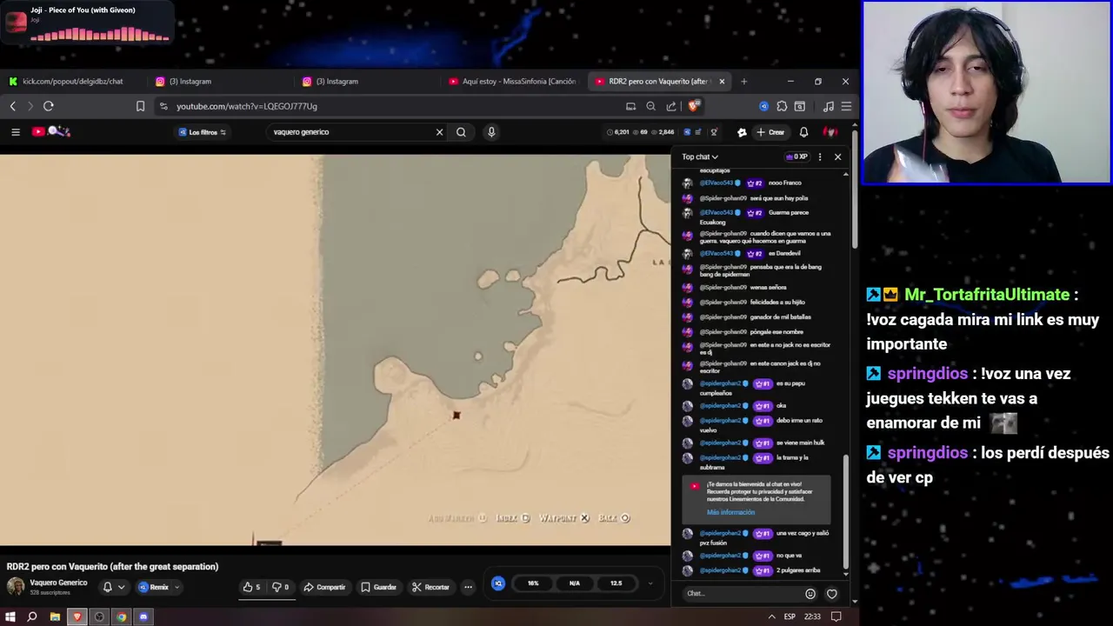1113x626 pixels.
Task: Bookmark this page with the bookmark icon
Action: pyautogui.click(x=140, y=106)
